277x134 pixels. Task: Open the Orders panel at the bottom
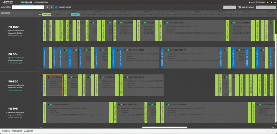[6, 131]
